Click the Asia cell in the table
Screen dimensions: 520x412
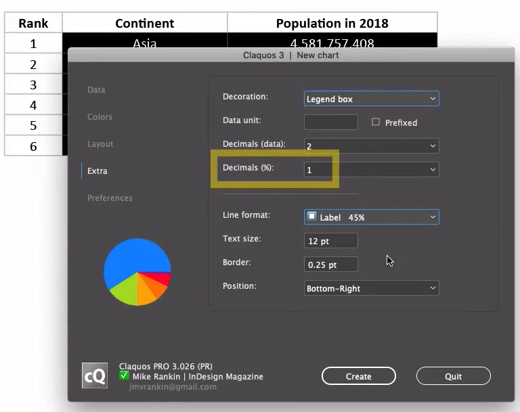coord(145,41)
